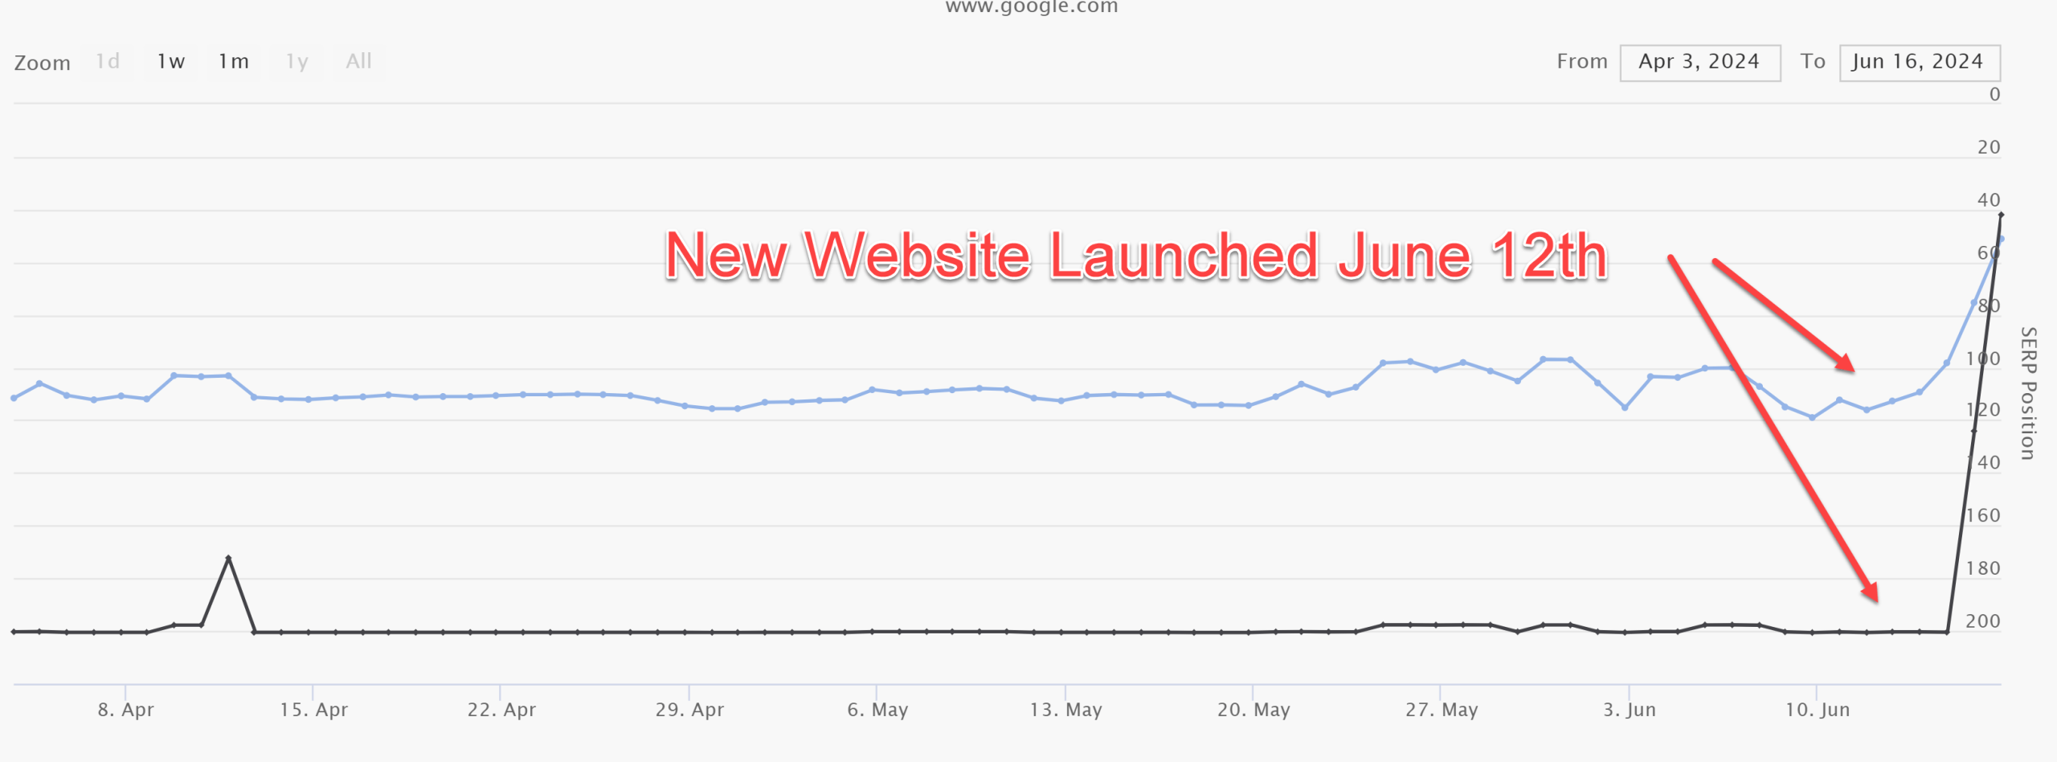
Task: Click the final blue line data point
Action: pyautogui.click(x=2001, y=239)
